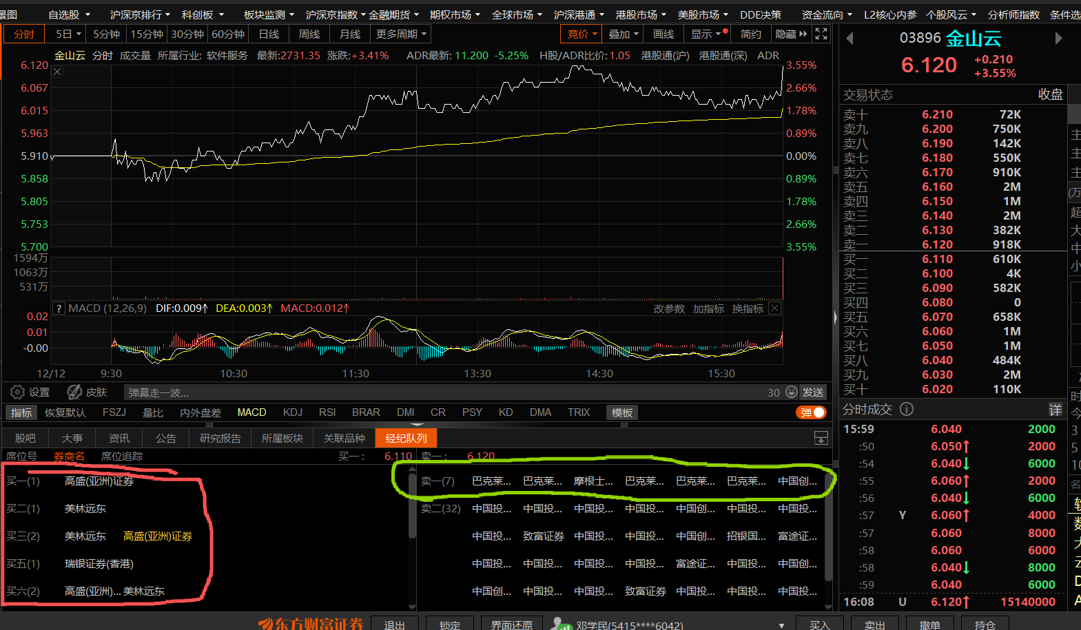The image size is (1081, 630).
Task: Click the 简约 simple view button
Action: click(750, 34)
